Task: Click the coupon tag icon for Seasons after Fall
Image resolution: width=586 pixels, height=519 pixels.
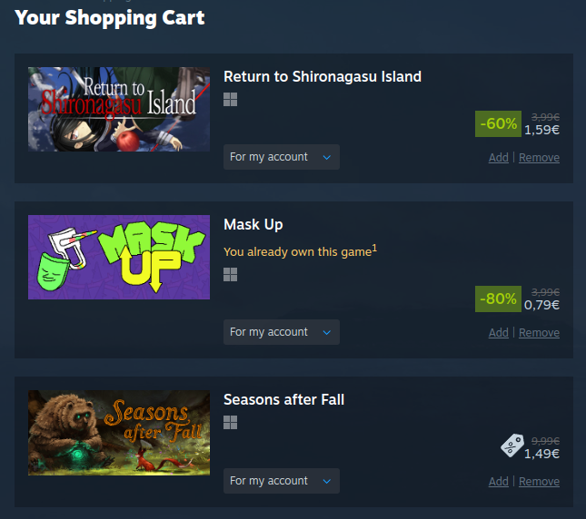Action: (x=512, y=446)
